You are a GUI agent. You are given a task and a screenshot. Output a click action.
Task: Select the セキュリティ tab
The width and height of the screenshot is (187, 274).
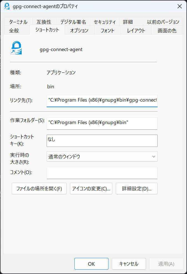point(105,22)
